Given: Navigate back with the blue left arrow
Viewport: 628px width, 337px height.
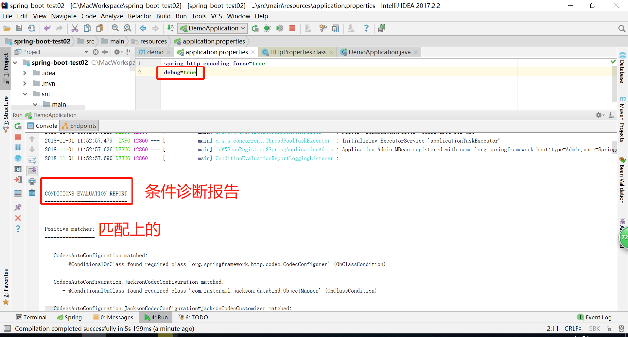Looking at the screenshot, I should click(x=143, y=28).
